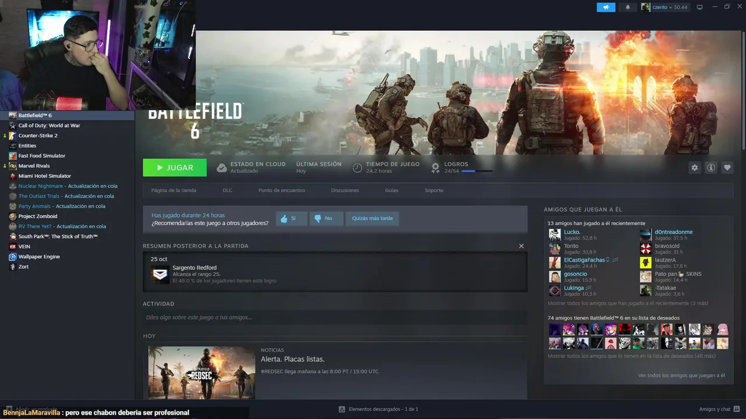Open the Página de la tienda tab

point(174,190)
